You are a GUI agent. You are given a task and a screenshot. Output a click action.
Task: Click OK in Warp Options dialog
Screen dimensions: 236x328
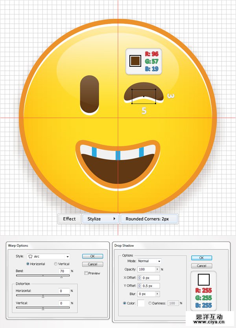(x=92, y=257)
